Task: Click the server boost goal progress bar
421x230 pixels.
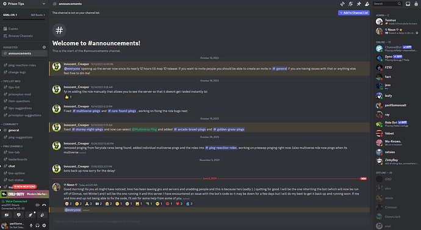Action: coord(24,19)
